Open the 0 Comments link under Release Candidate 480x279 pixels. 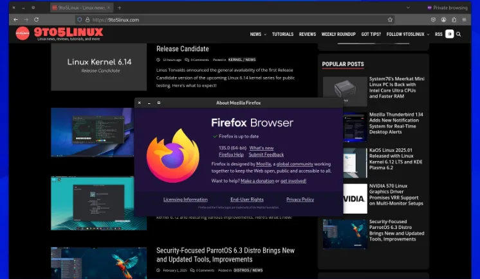point(197,60)
